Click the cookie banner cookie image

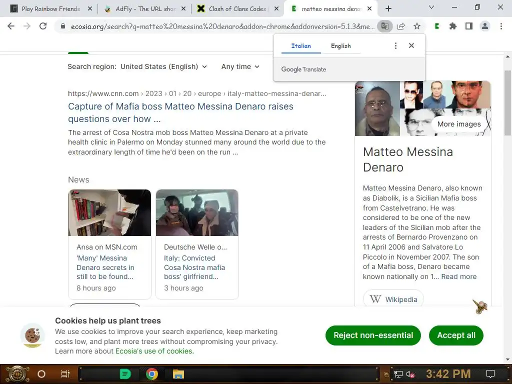[x=32, y=335]
